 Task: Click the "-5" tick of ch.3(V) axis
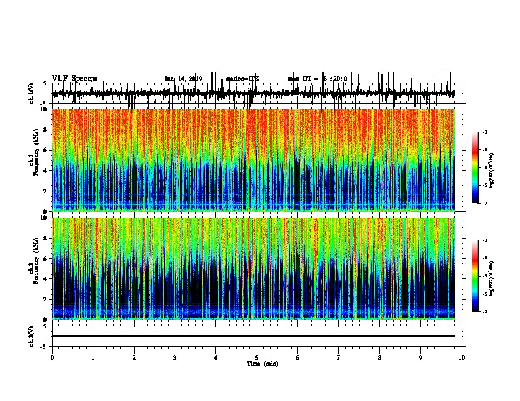pyautogui.click(x=44, y=347)
